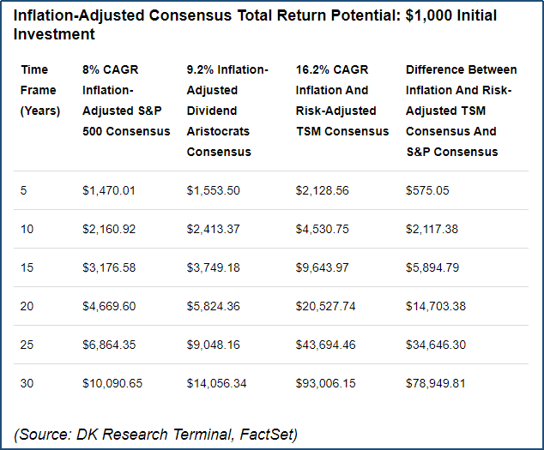544x450 pixels.
Task: Click the DK Research Terminal source note
Action: (x=155, y=435)
